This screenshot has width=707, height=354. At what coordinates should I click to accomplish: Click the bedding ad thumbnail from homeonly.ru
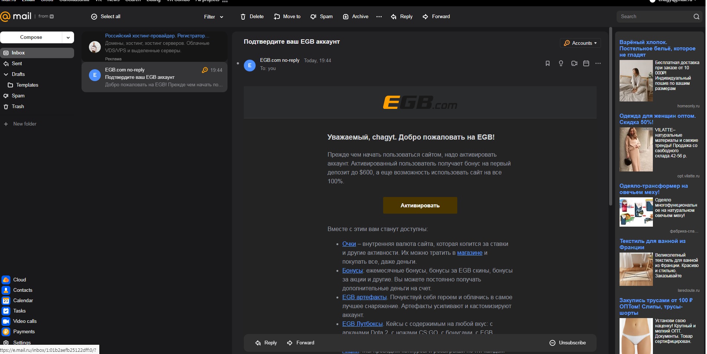point(636,81)
